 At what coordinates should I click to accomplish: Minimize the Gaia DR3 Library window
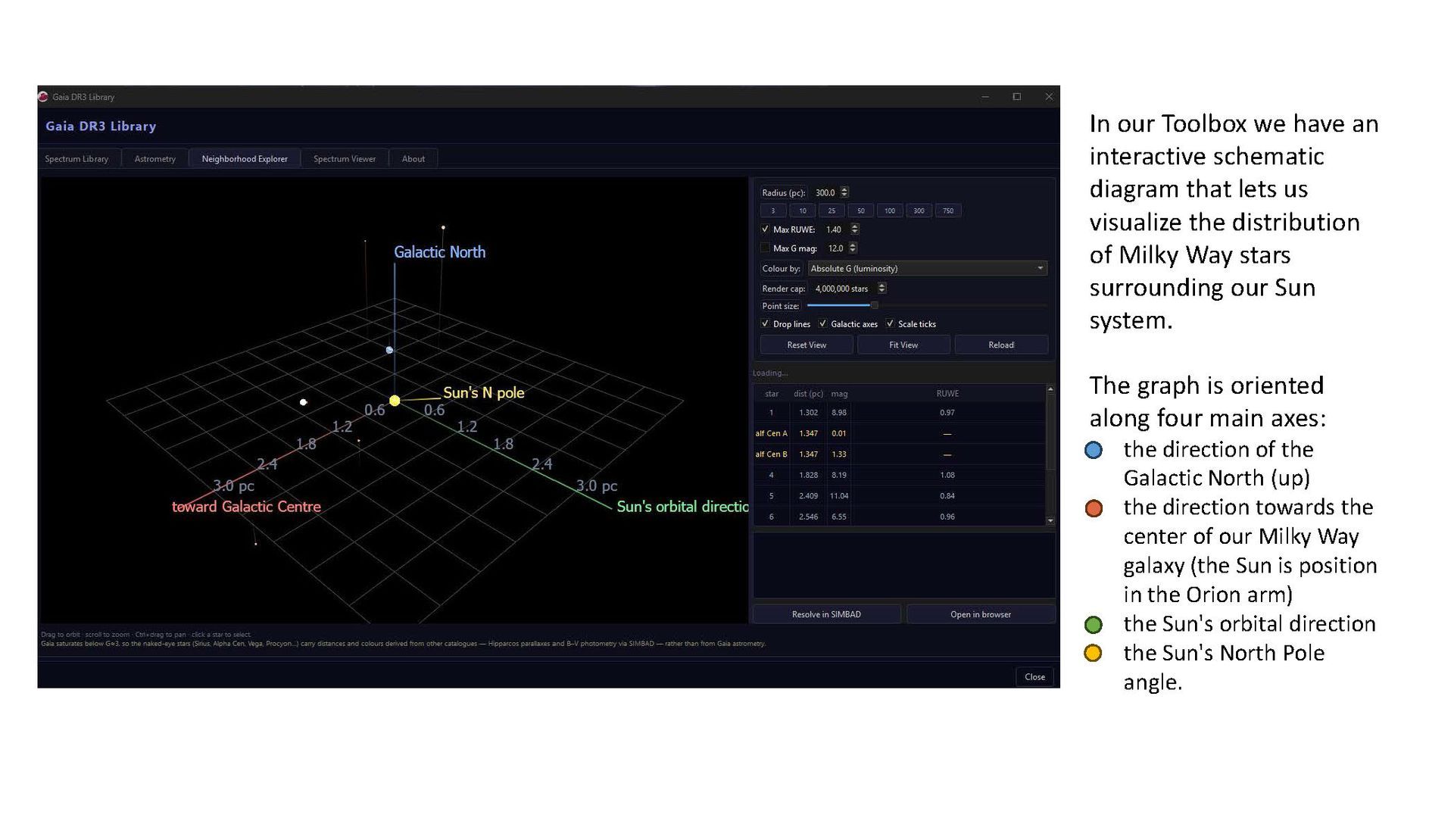coord(985,97)
